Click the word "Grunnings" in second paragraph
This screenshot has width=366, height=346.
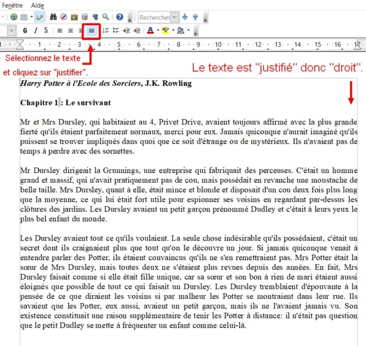click(122, 171)
